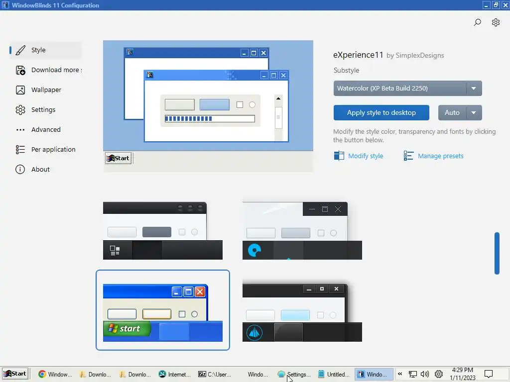The image size is (510, 382).
Task: Click the Download more icon in sidebar
Action: pyautogui.click(x=20, y=70)
